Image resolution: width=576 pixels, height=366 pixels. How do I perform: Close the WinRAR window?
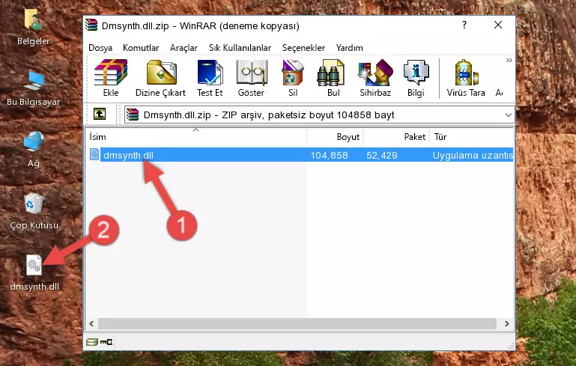point(498,25)
